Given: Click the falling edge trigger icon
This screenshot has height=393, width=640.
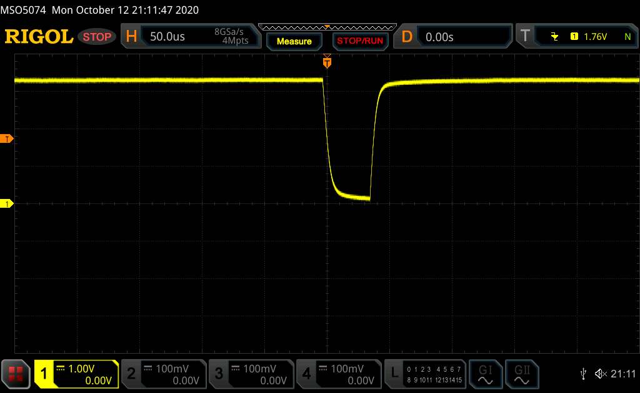Looking at the screenshot, I should click(554, 37).
